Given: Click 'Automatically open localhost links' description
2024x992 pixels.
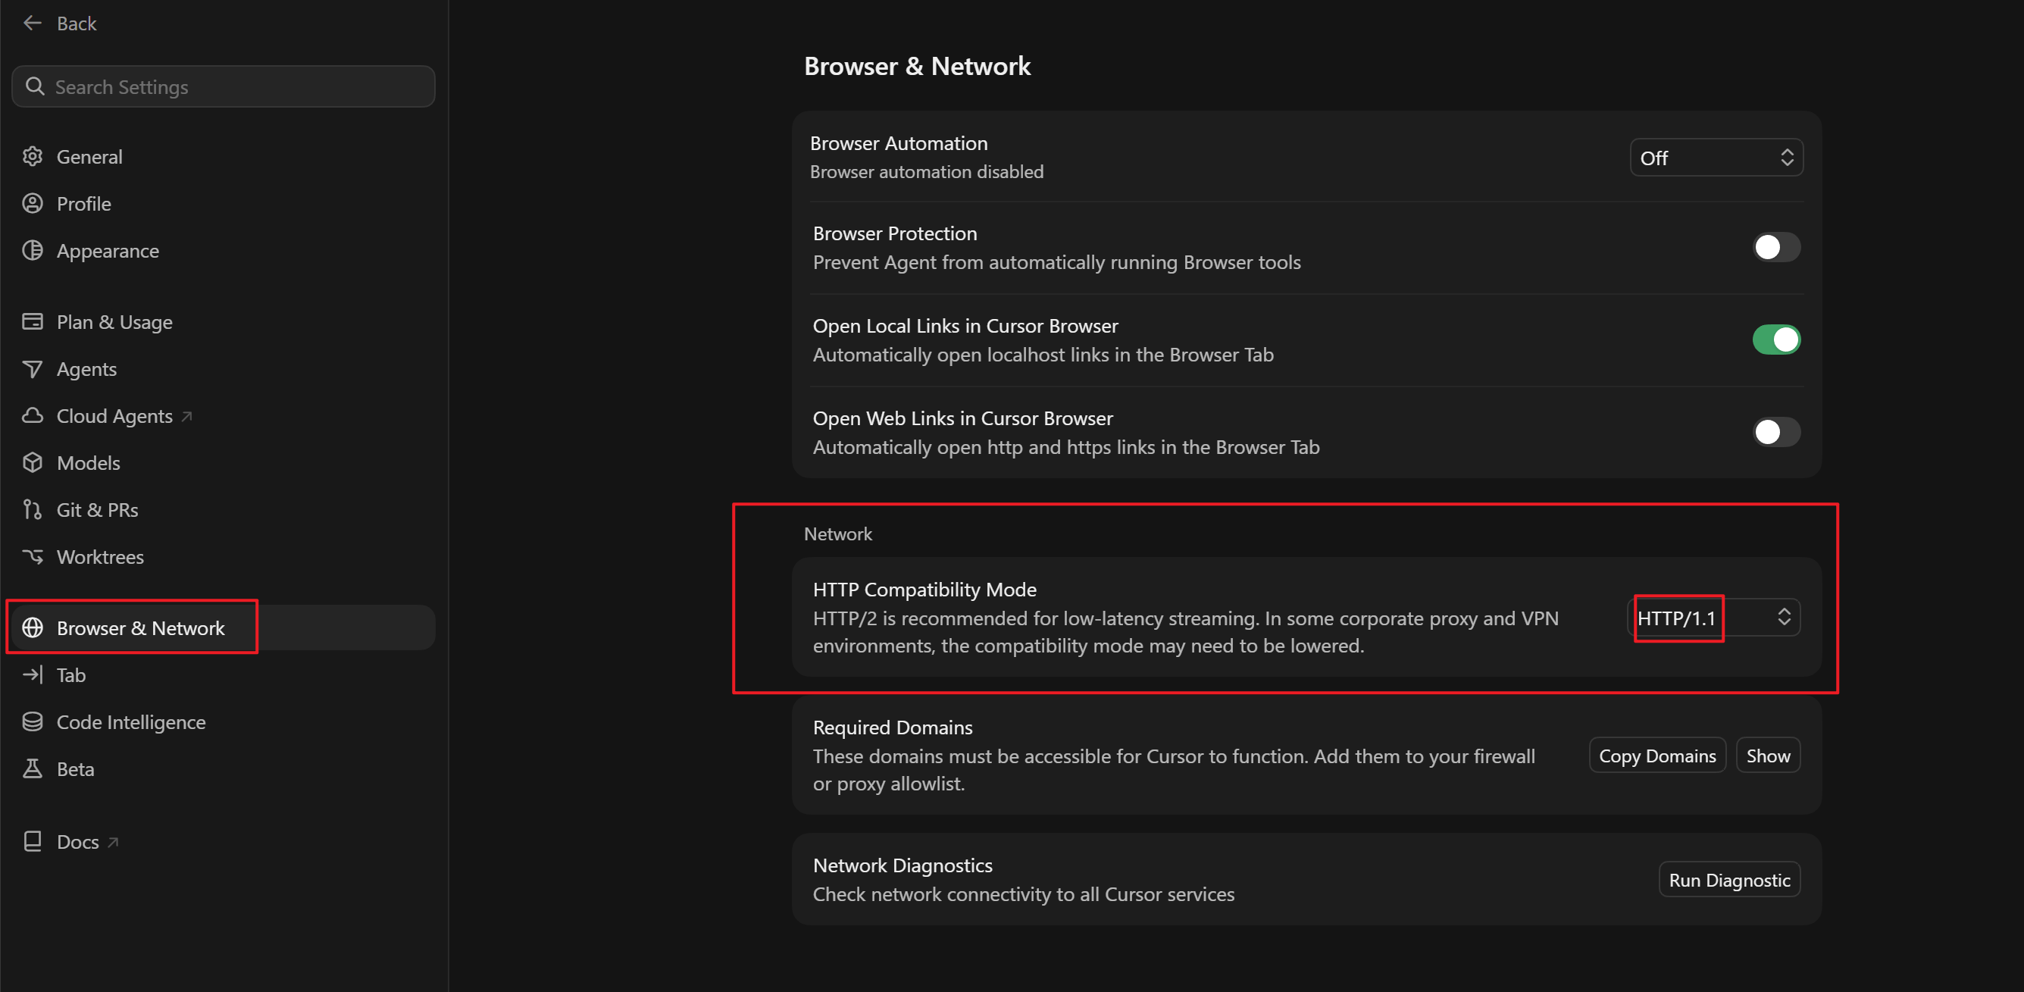Looking at the screenshot, I should tap(1043, 355).
